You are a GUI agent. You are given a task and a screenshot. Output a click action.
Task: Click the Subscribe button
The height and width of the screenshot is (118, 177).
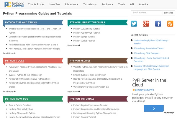tap(168, 13)
